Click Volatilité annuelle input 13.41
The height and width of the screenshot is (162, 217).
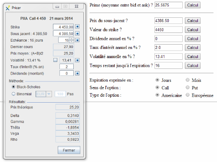168,56
